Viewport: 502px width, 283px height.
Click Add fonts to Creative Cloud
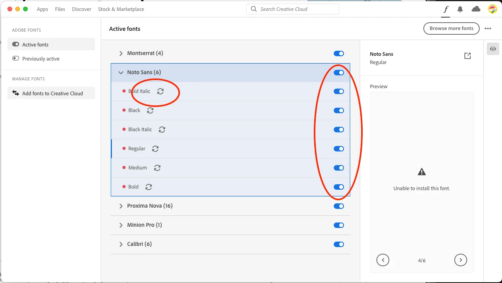(x=51, y=93)
